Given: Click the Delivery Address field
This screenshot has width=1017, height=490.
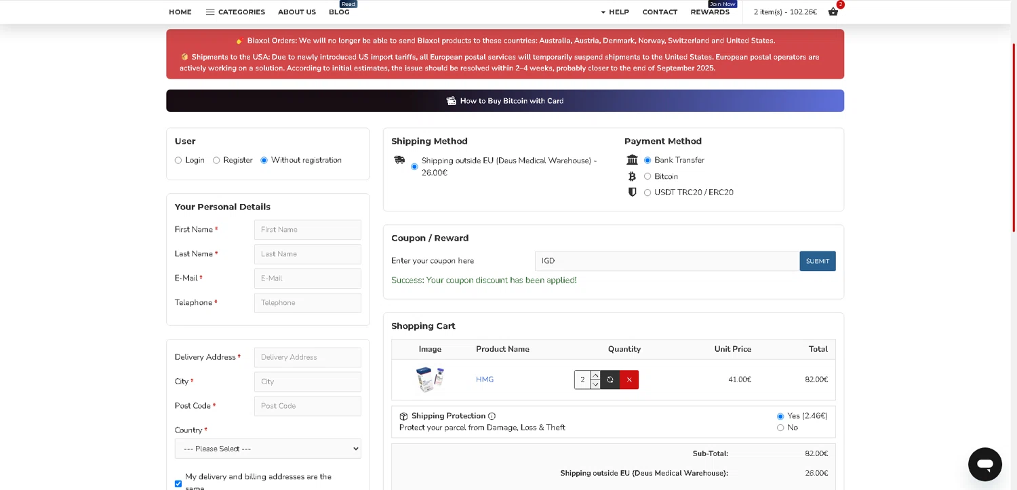Looking at the screenshot, I should click(x=308, y=357).
